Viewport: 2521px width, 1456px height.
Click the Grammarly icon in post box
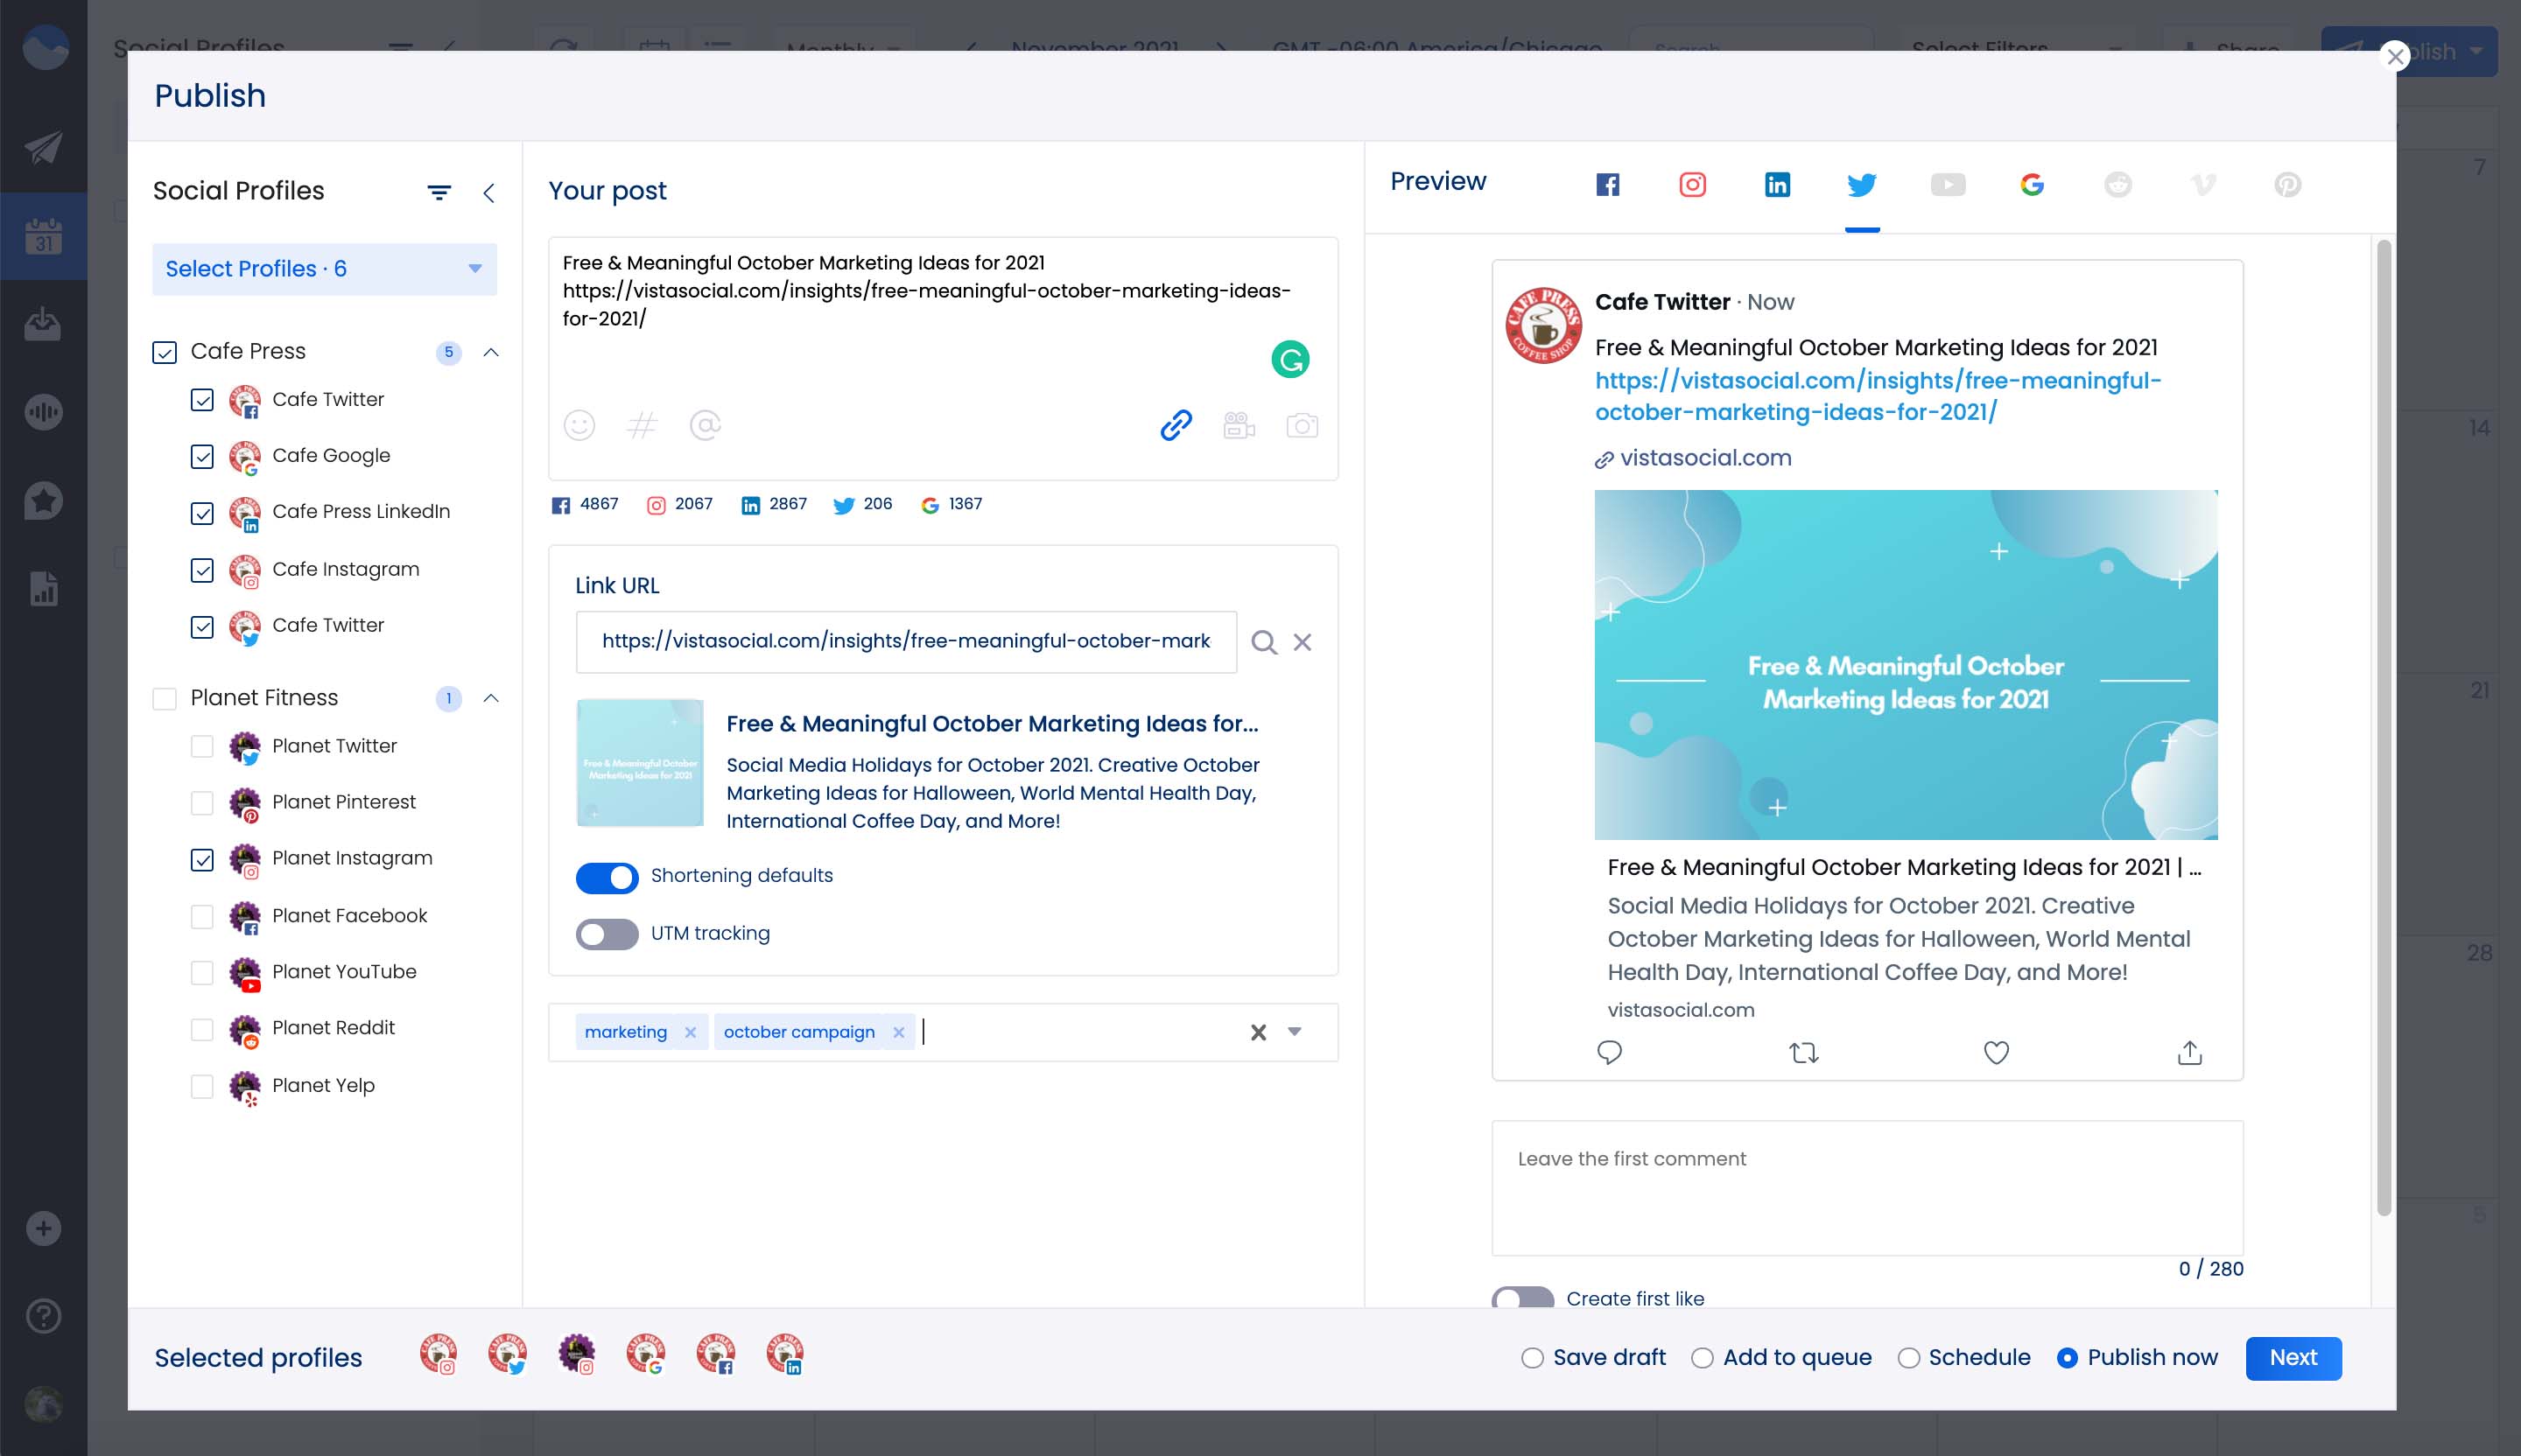click(1289, 359)
